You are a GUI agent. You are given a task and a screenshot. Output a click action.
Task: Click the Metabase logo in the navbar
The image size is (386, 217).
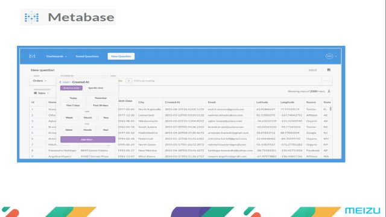click(x=32, y=56)
